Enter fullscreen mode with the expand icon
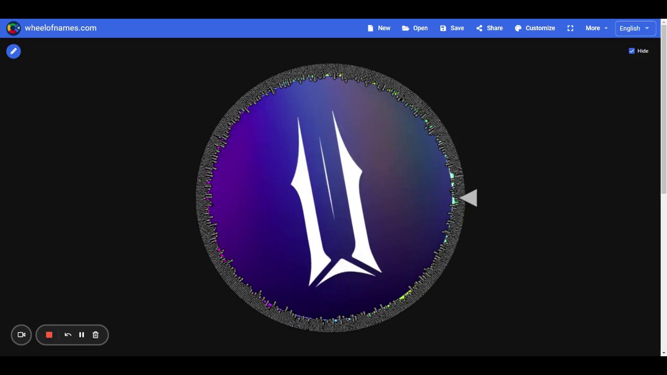 (x=570, y=28)
